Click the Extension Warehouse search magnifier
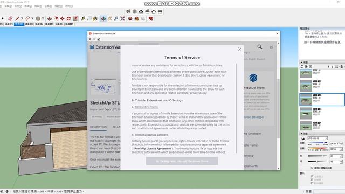Viewport: 345px width, 194px height. (260, 47)
